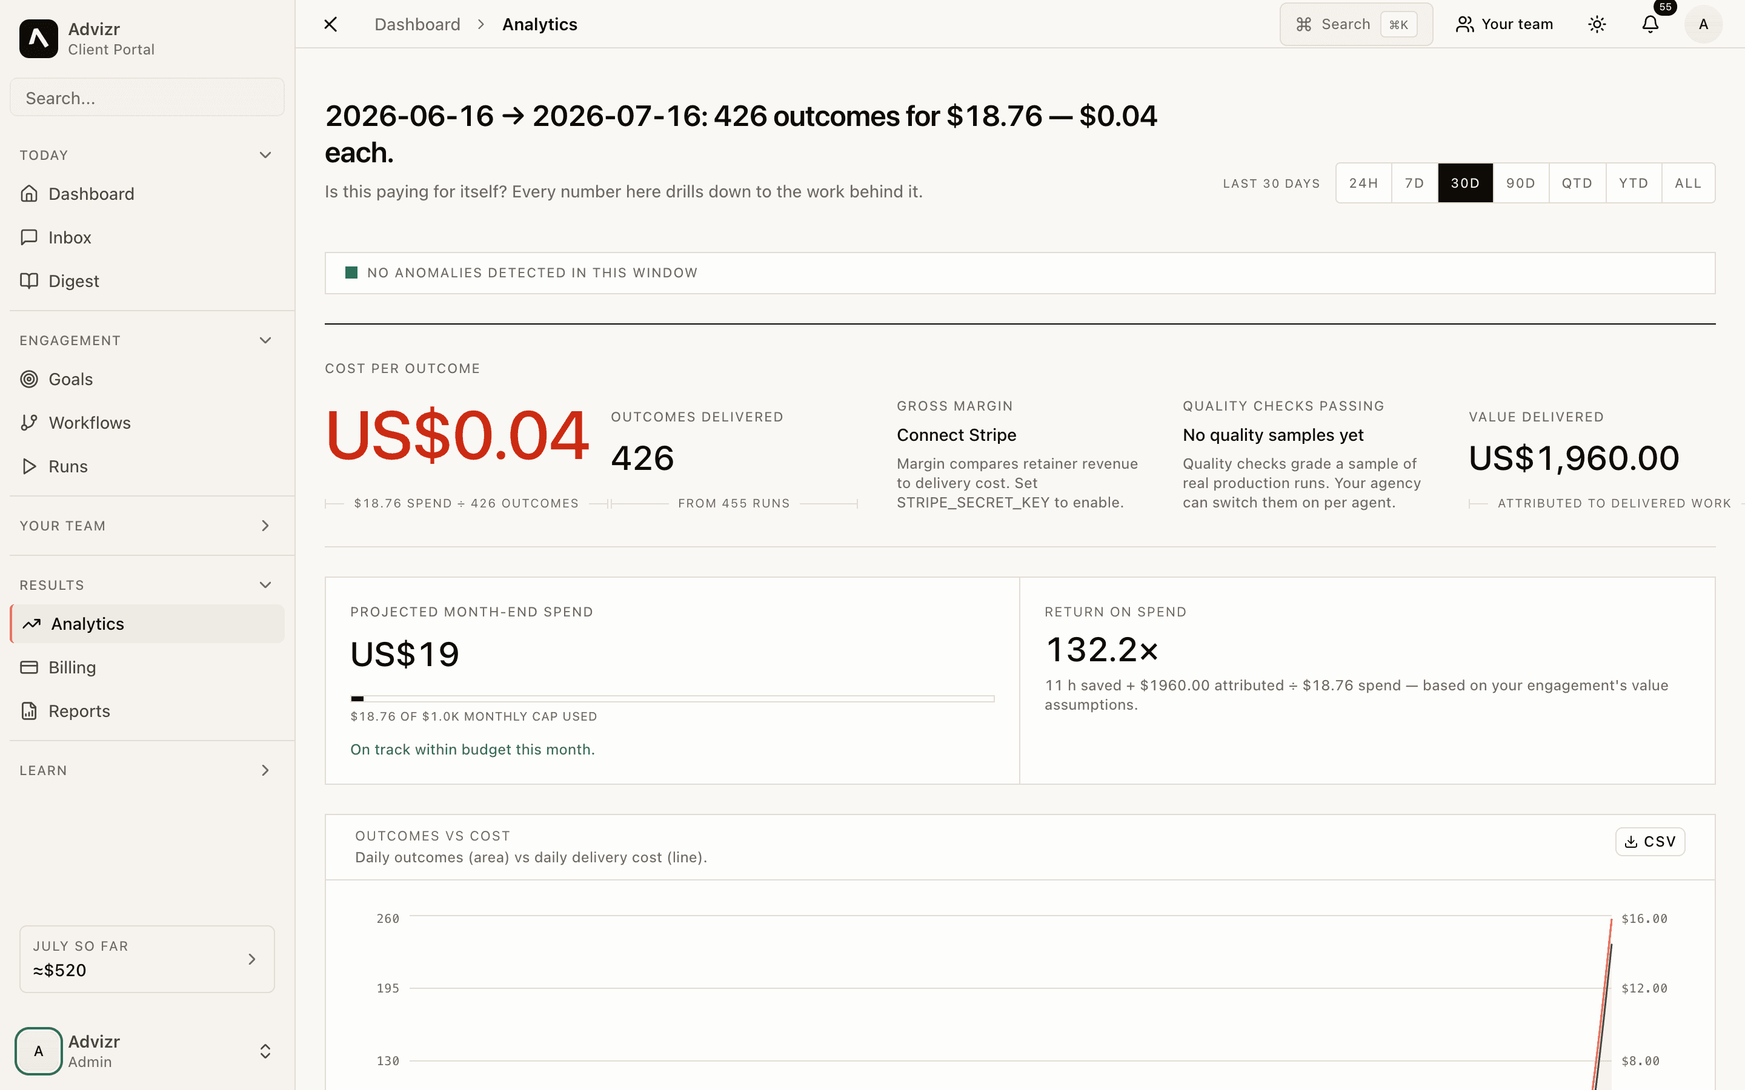Select the ALL time range
1745x1090 pixels.
1688,183
